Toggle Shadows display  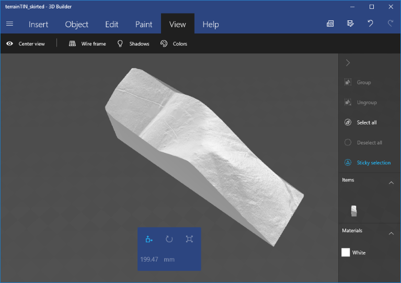click(133, 44)
